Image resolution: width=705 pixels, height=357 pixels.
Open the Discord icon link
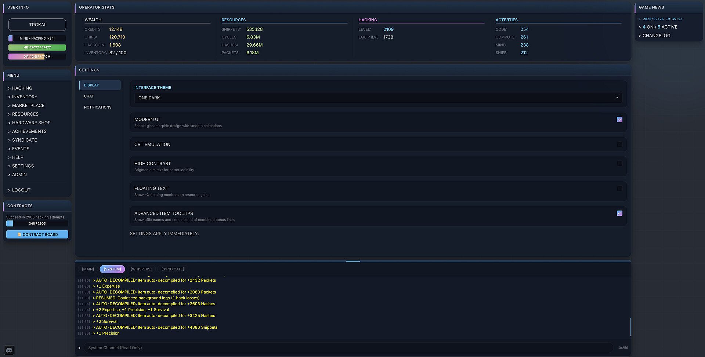9,350
